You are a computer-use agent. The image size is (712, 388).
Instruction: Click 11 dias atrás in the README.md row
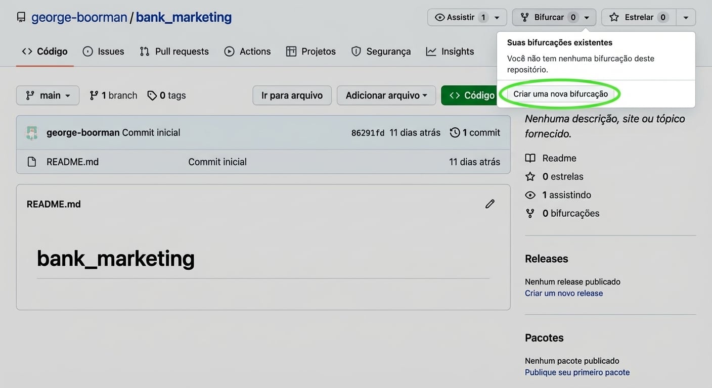coord(474,162)
